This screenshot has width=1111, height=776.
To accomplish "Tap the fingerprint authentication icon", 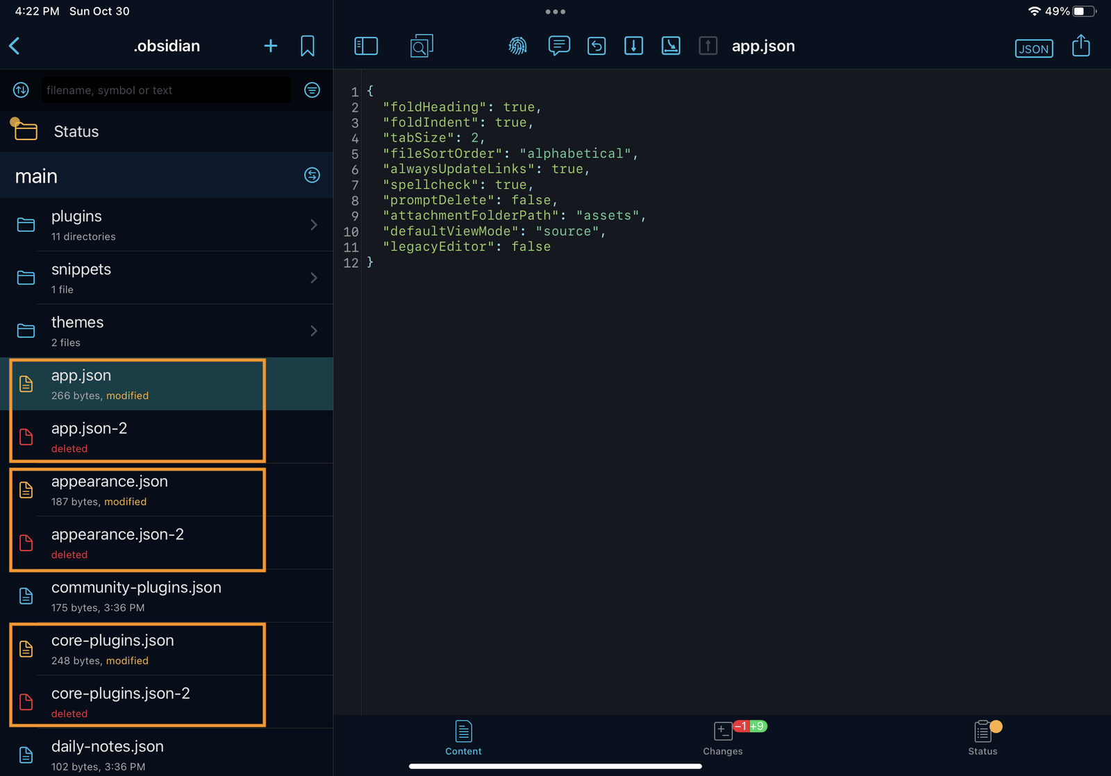I will point(517,46).
